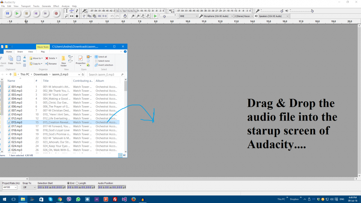This screenshot has height=203, width=361.
Task: Click Invert selection in Explorer ribbon
Action: point(104,65)
